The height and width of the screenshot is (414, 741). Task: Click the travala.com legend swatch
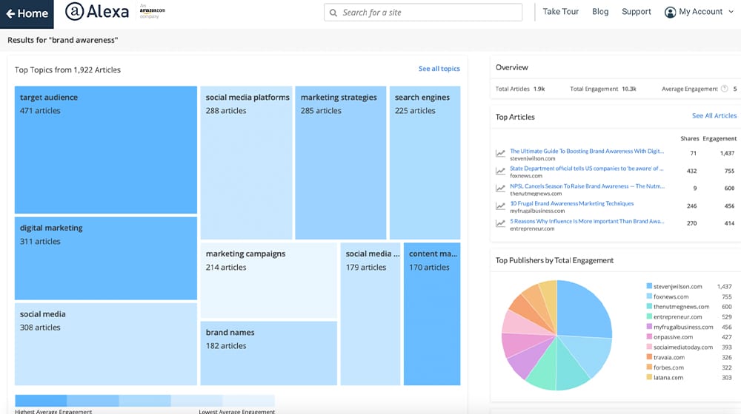[x=649, y=357]
